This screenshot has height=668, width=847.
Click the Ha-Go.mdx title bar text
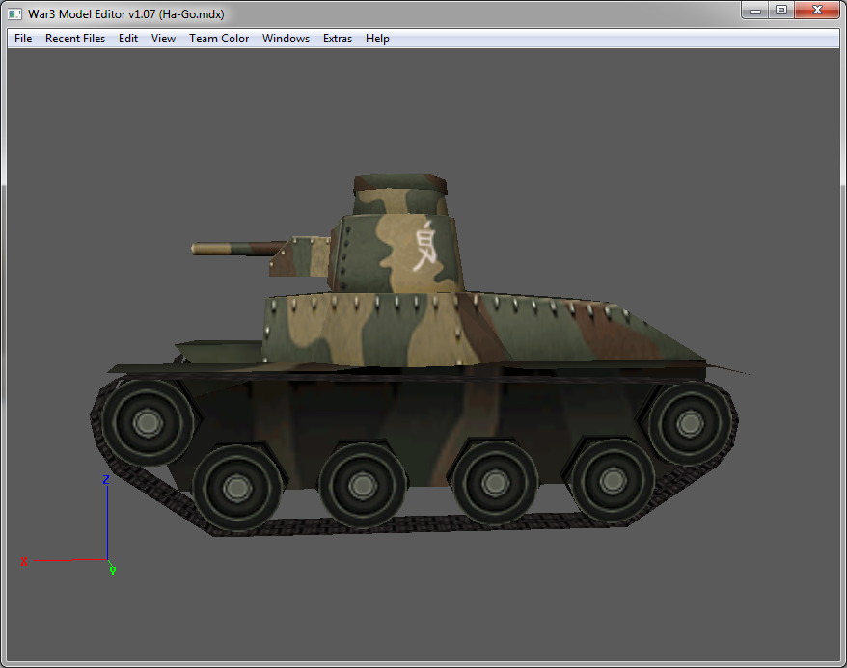click(x=191, y=14)
